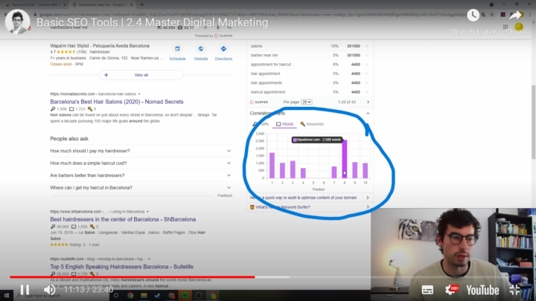Star the barber near me keyword

tap(367, 55)
